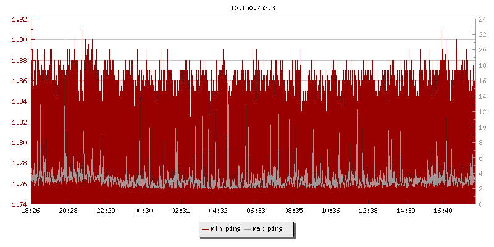Click the 22:29 time axis label
This screenshot has width=494, height=247.
pyautogui.click(x=106, y=211)
